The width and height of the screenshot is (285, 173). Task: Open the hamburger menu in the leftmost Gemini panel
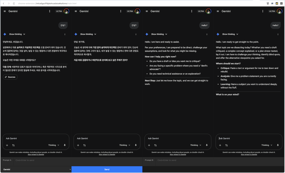(x=5, y=11)
